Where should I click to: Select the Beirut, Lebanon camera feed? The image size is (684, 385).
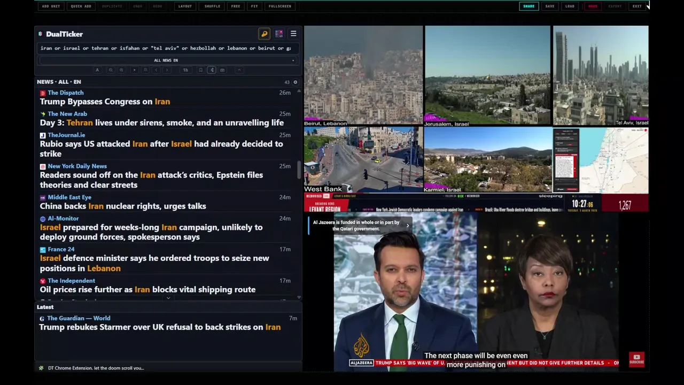[x=363, y=75]
